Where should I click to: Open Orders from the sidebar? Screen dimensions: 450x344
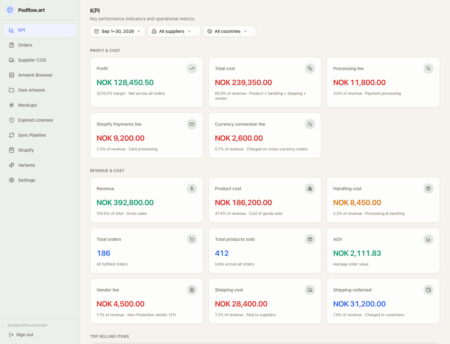[40, 45]
